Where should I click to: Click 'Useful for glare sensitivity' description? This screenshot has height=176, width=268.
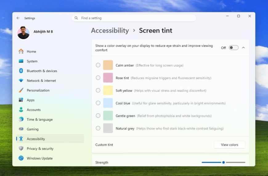[179, 103]
